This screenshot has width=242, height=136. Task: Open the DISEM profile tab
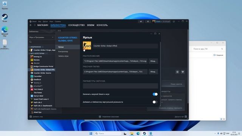point(91,25)
